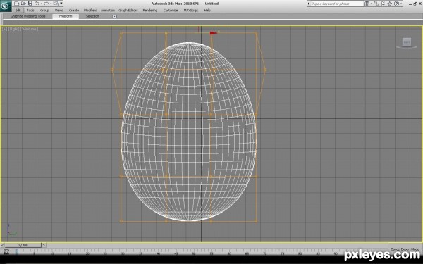Open the Views menu
The image size is (423, 264).
pyautogui.click(x=59, y=11)
